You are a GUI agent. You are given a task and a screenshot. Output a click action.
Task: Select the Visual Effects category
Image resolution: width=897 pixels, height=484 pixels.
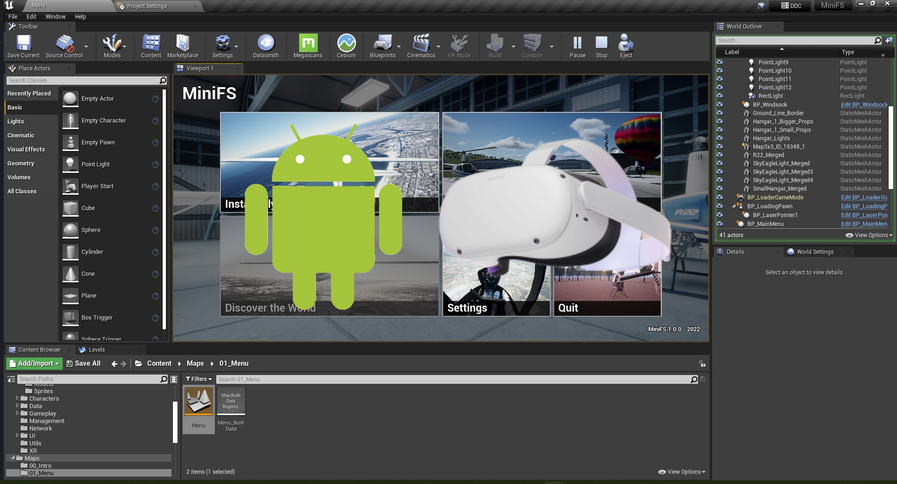coord(26,149)
